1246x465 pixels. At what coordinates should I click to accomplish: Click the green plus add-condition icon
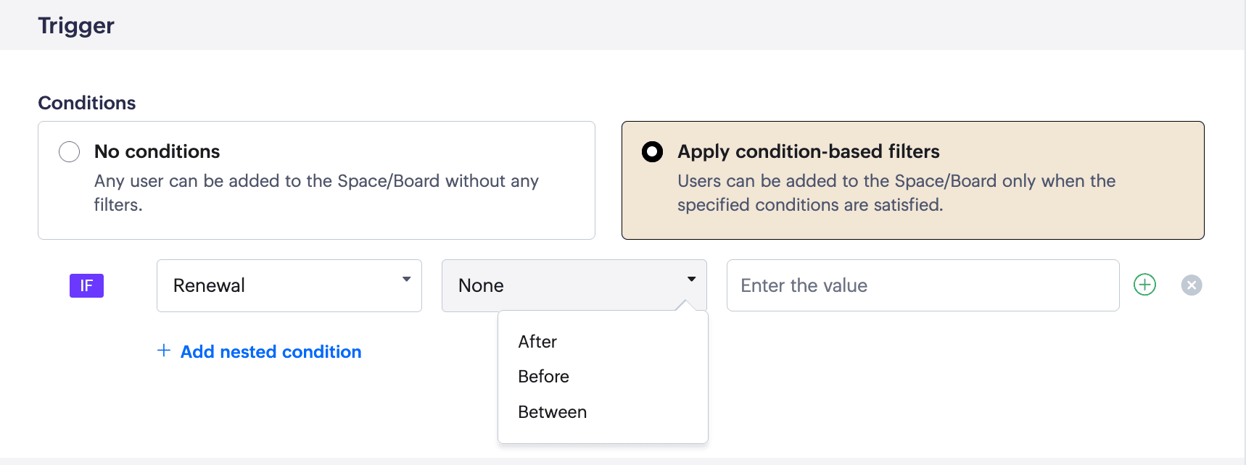(1144, 285)
